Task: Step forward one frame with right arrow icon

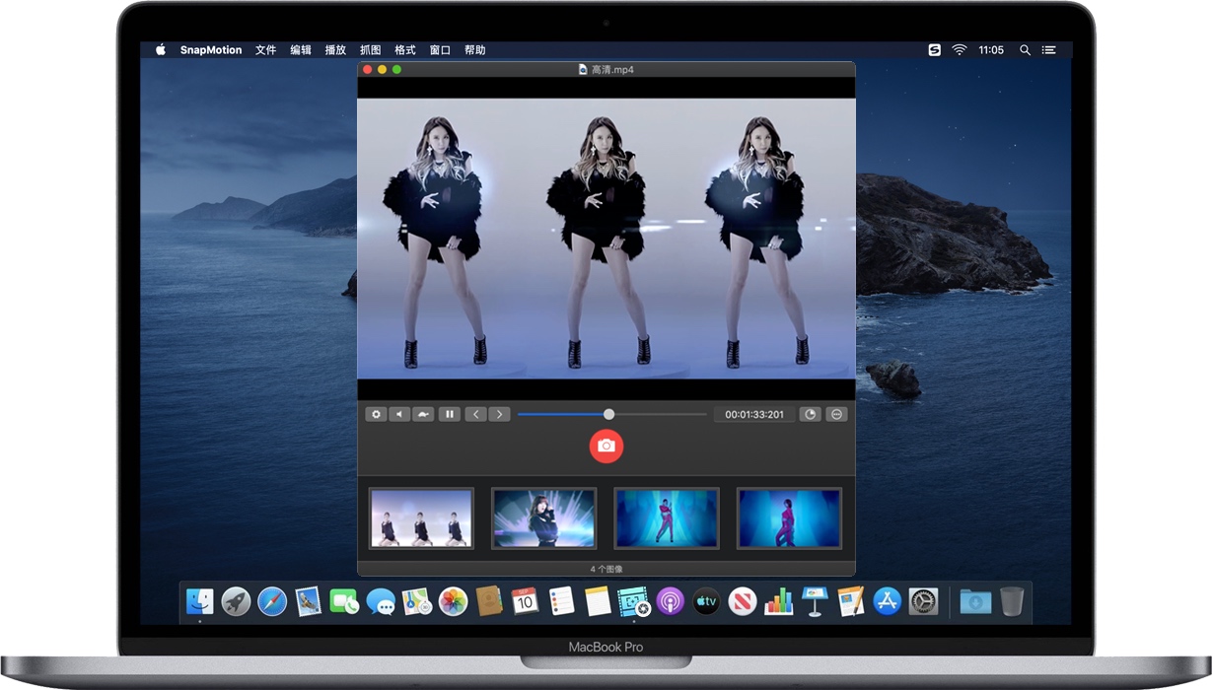Action: pos(500,414)
